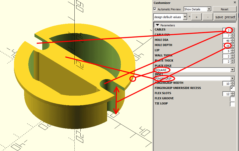Open the INSET FINGERGRIP dropdown
The height and width of the screenshot is (151, 239).
click(x=194, y=78)
